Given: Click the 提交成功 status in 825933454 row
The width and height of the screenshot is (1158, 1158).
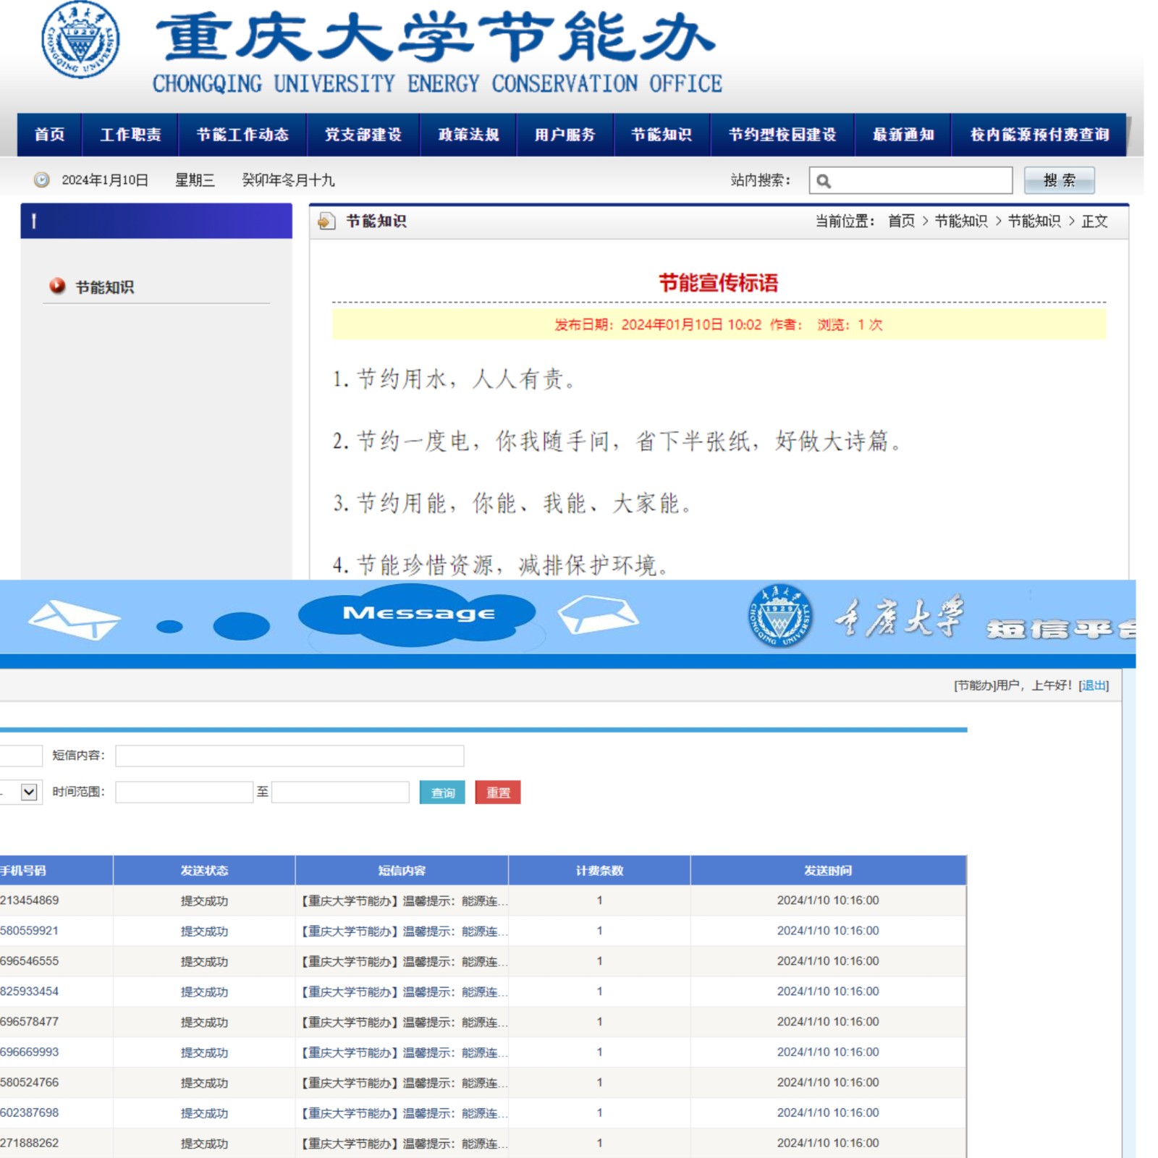Looking at the screenshot, I should coord(204,992).
